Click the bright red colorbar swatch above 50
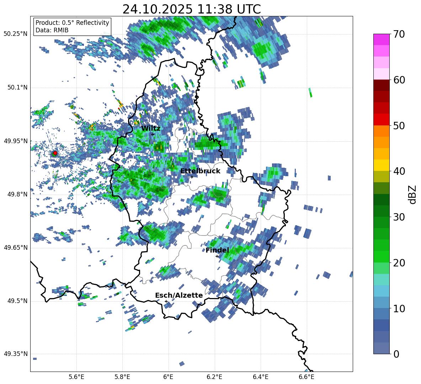The height and width of the screenshot is (384, 421). pyautogui.click(x=381, y=120)
